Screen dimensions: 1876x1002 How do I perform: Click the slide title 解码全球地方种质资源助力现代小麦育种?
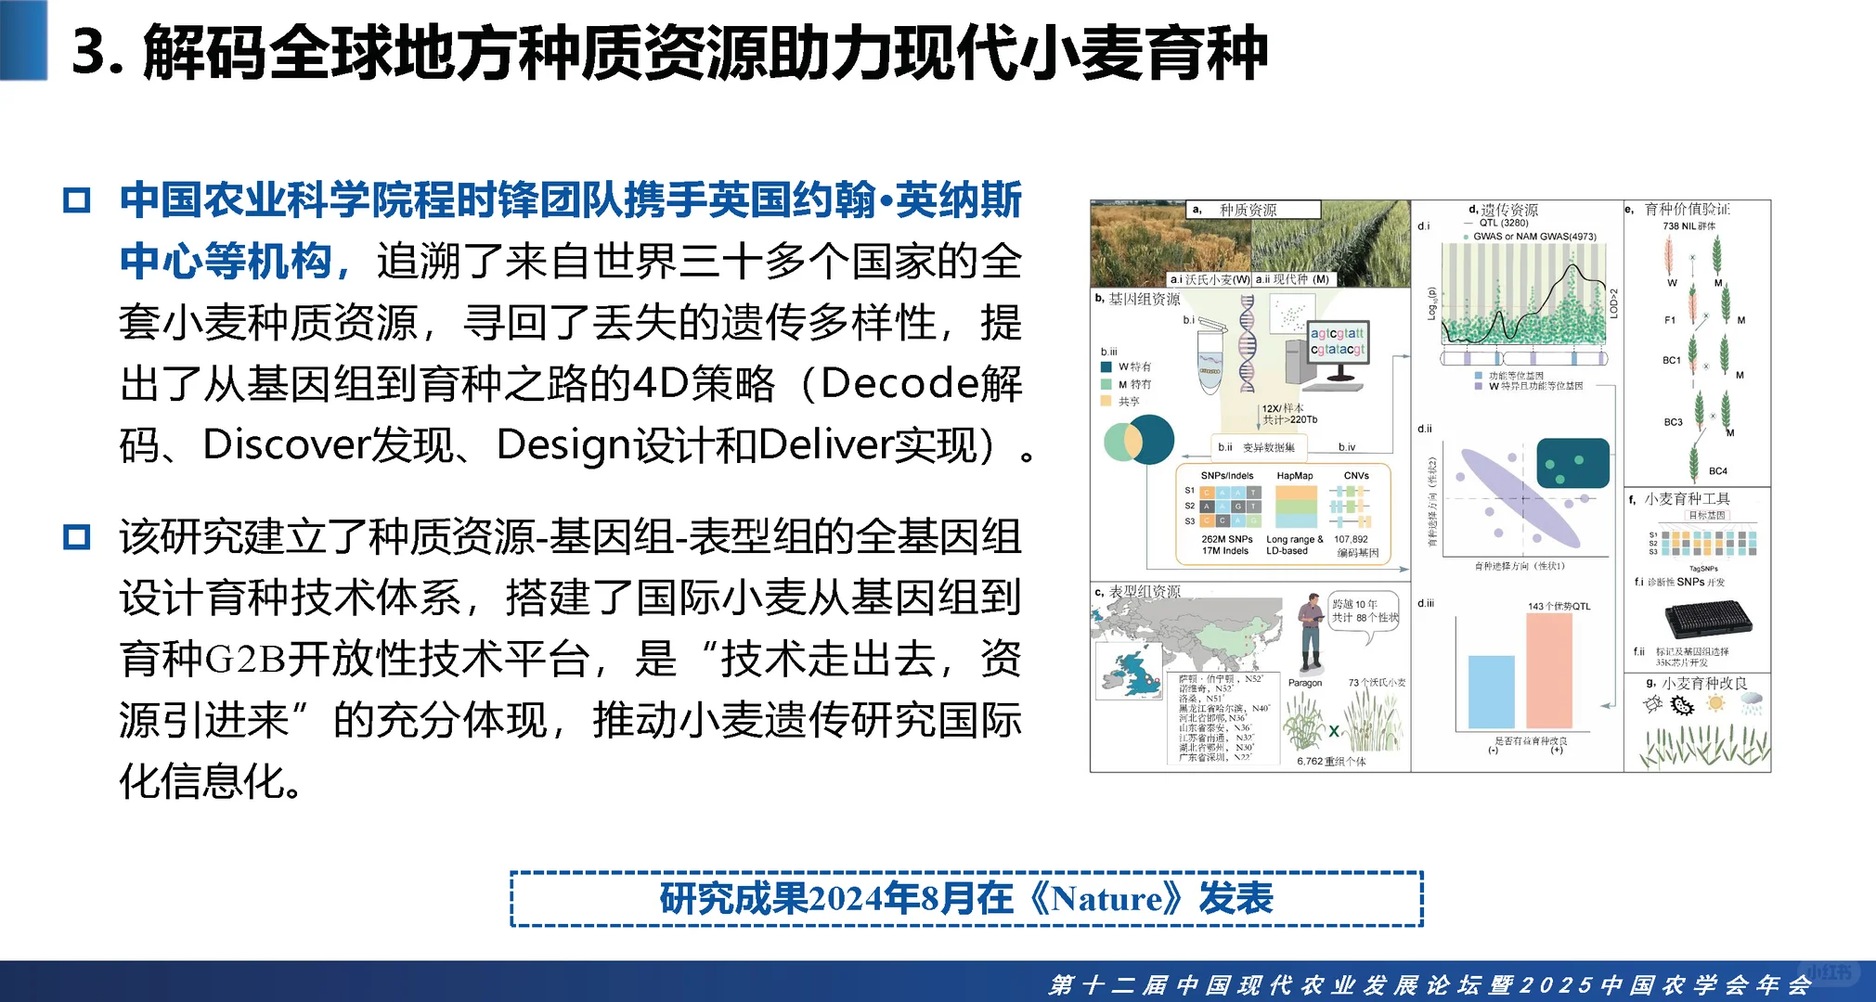669,51
